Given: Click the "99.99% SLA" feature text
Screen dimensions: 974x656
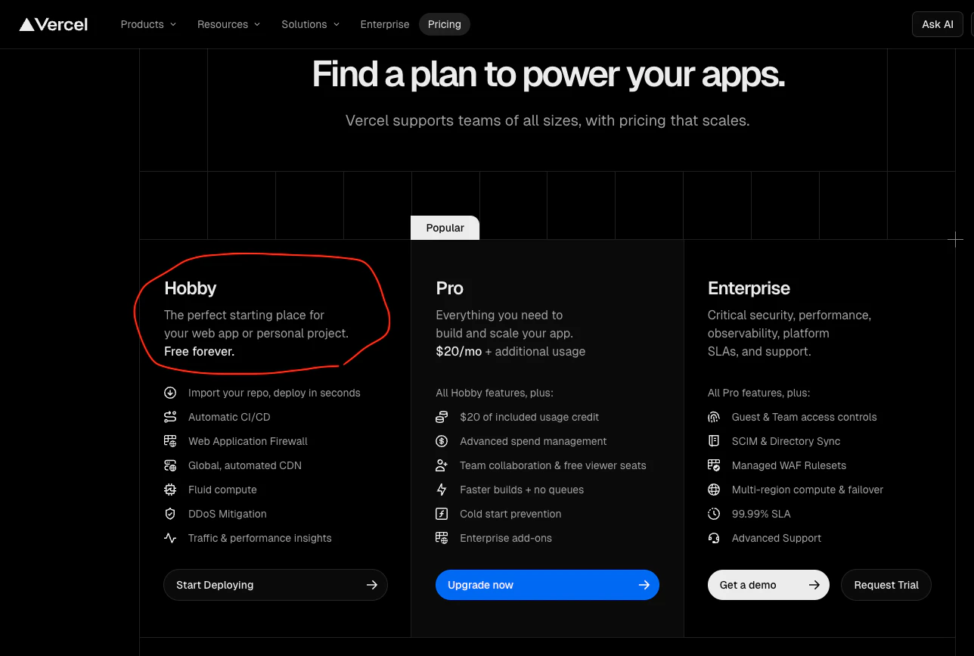Looking at the screenshot, I should (762, 514).
